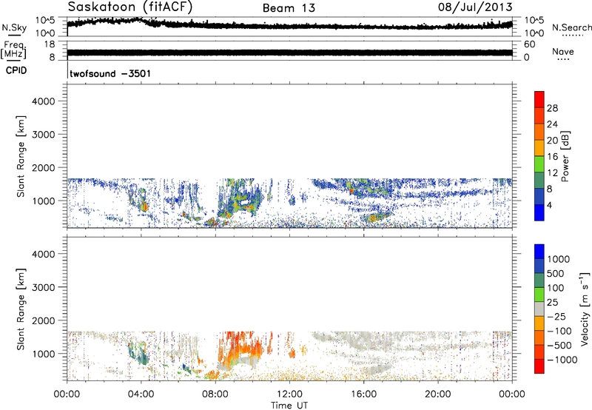Click the "08:00" time tick label
This screenshot has width=592, height=410.
click(x=215, y=394)
